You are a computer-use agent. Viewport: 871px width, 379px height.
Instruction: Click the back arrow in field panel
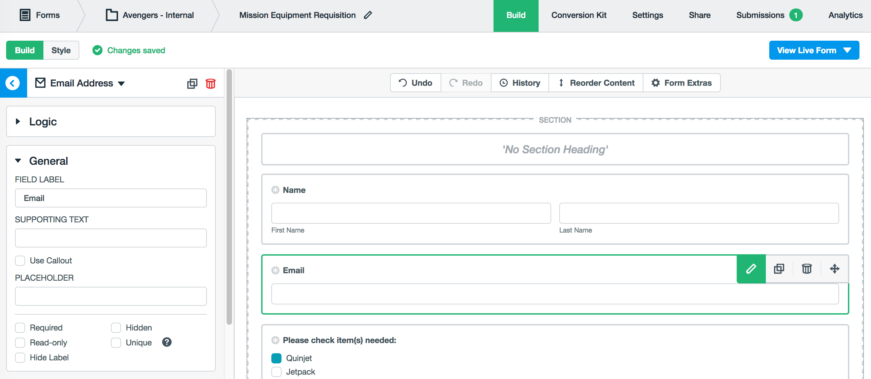[x=13, y=83]
